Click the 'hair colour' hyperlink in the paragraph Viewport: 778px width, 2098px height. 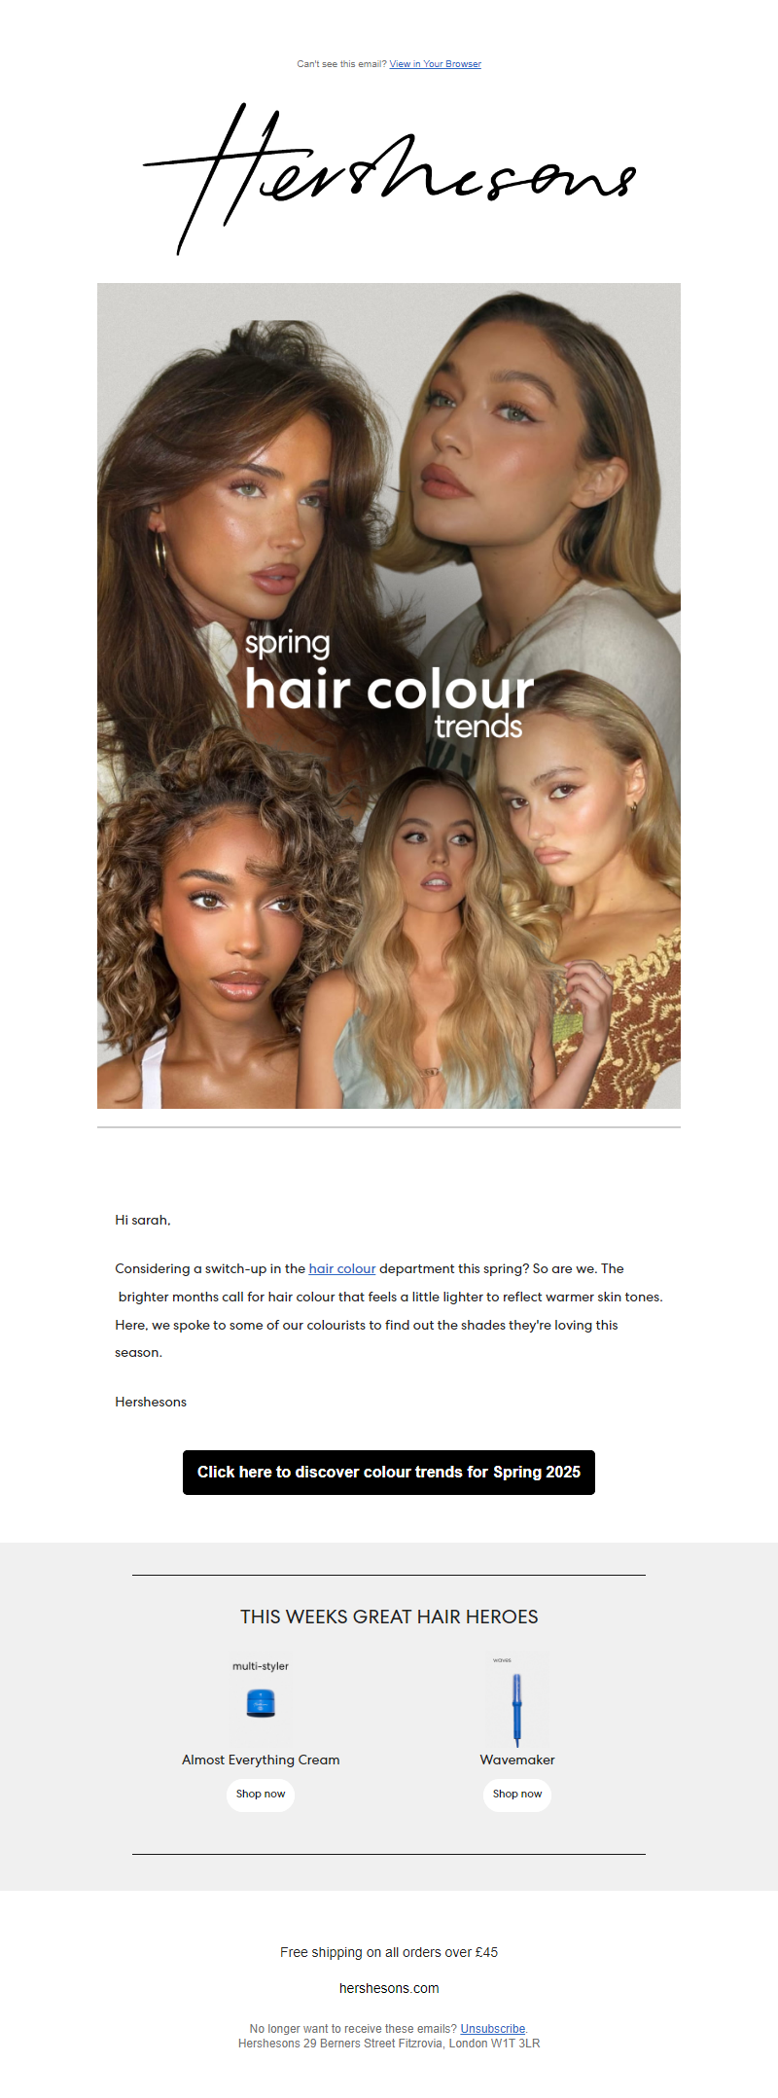point(342,1268)
